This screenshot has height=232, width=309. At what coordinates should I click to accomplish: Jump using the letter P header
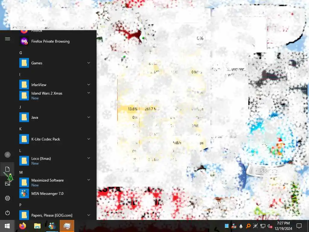[x=21, y=205]
